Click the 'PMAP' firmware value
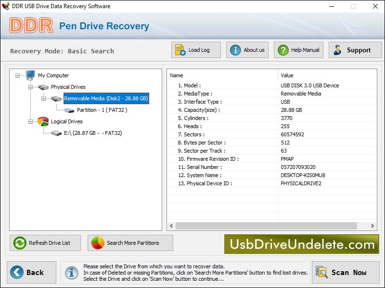The height and width of the screenshot is (288, 385). click(x=287, y=159)
